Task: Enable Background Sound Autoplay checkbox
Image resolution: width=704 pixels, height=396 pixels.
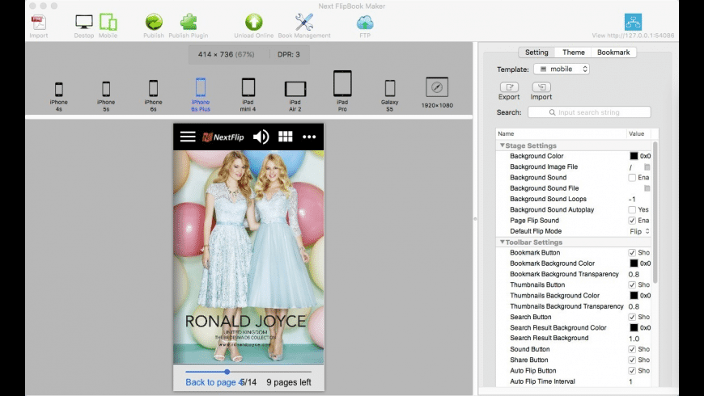Action: [632, 210]
